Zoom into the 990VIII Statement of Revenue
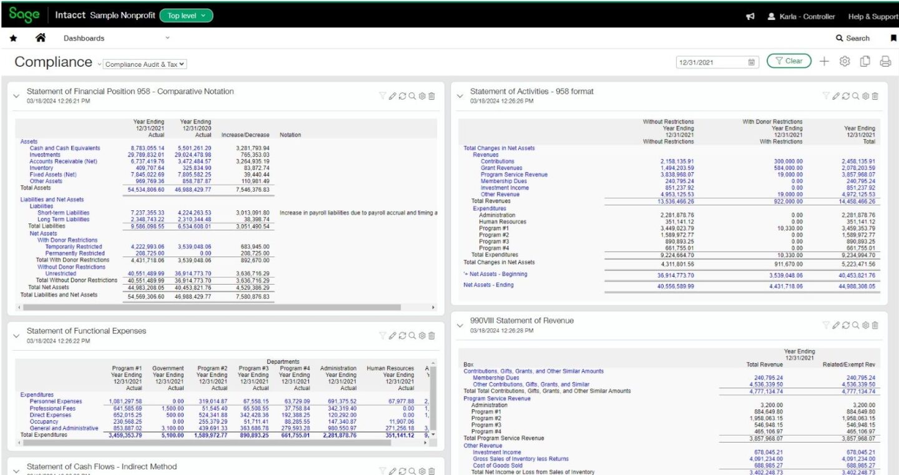The image size is (899, 475). tap(855, 325)
